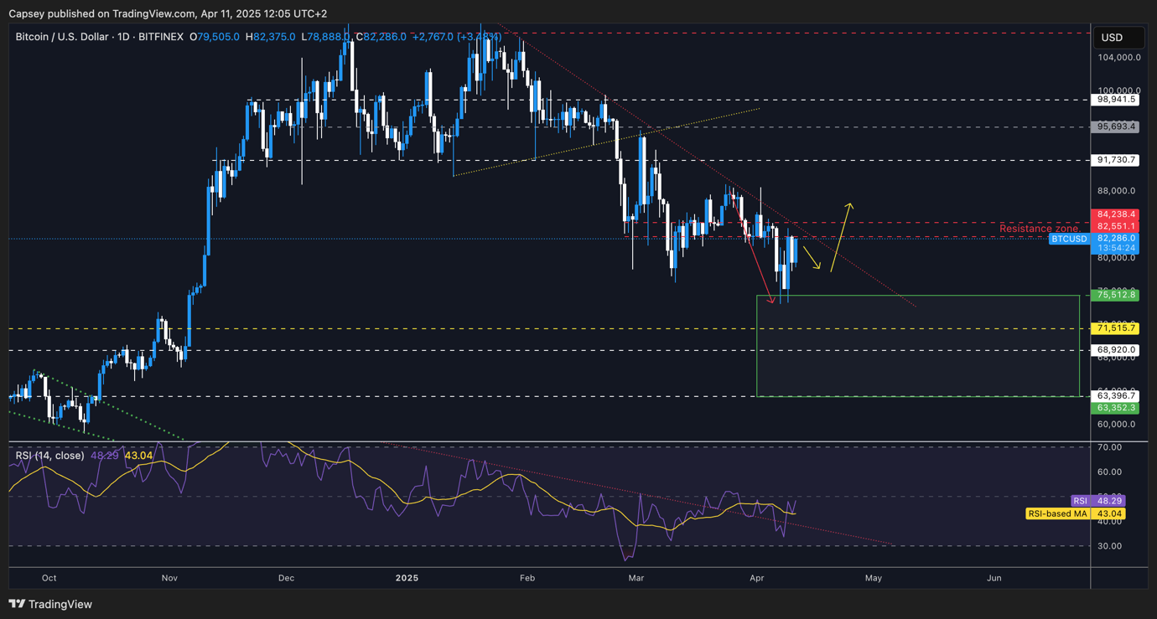Click the upward yellow projection arrow
The height and width of the screenshot is (619, 1157).
840,237
